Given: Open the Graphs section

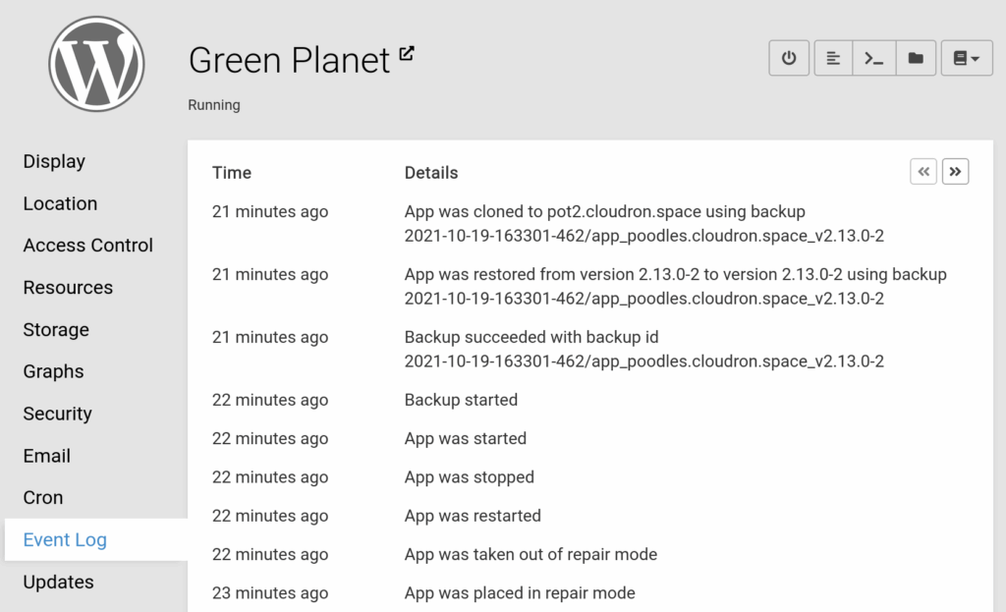Looking at the screenshot, I should (53, 371).
